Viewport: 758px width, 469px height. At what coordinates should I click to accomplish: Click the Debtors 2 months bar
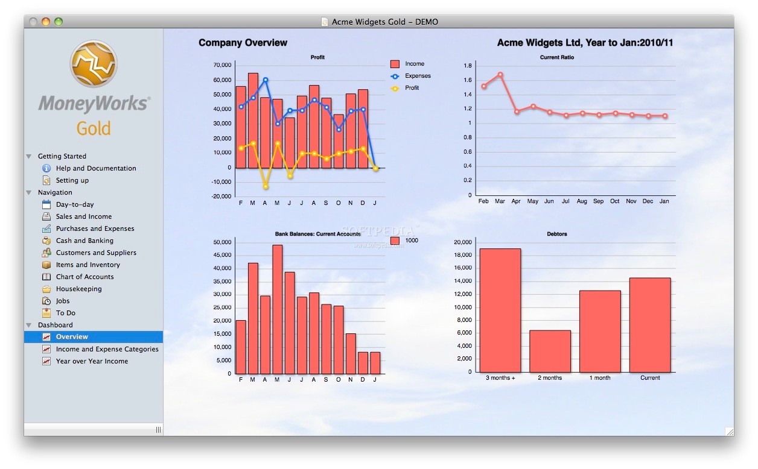(x=550, y=351)
